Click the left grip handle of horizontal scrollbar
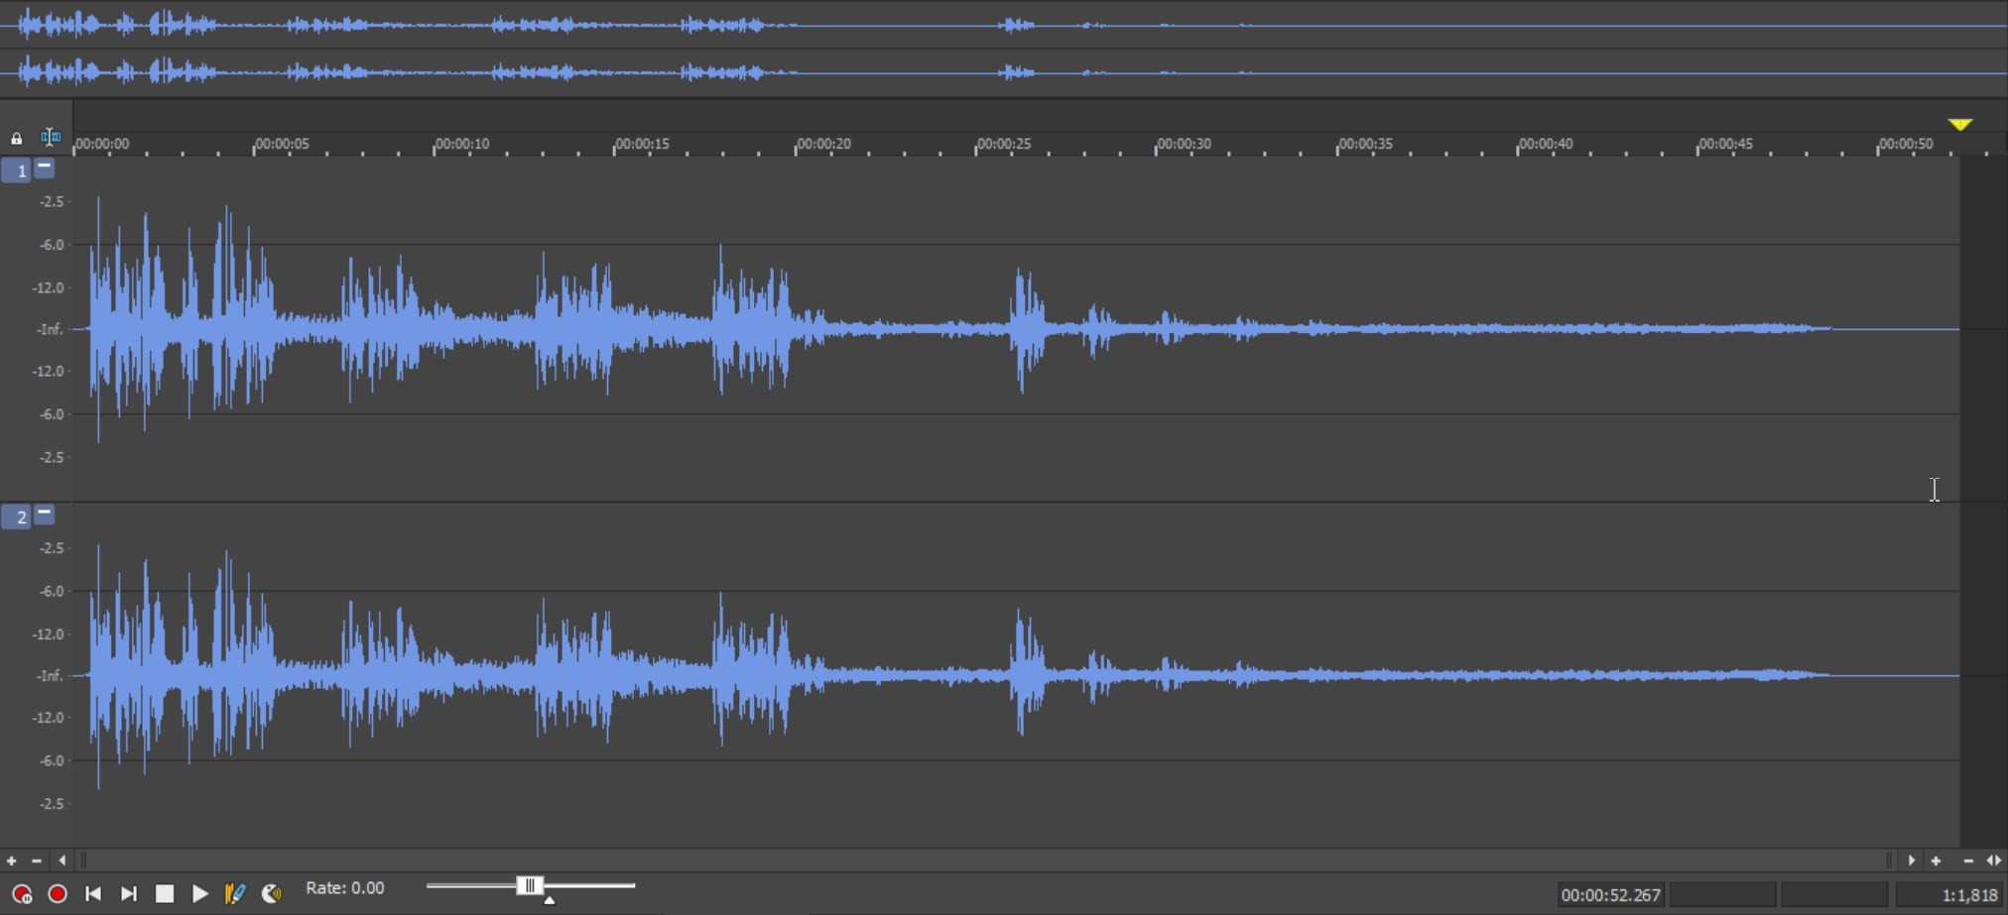 pyautogui.click(x=83, y=860)
